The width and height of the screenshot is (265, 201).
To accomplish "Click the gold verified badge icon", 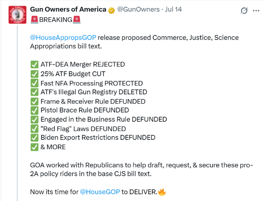I will coord(111,11).
